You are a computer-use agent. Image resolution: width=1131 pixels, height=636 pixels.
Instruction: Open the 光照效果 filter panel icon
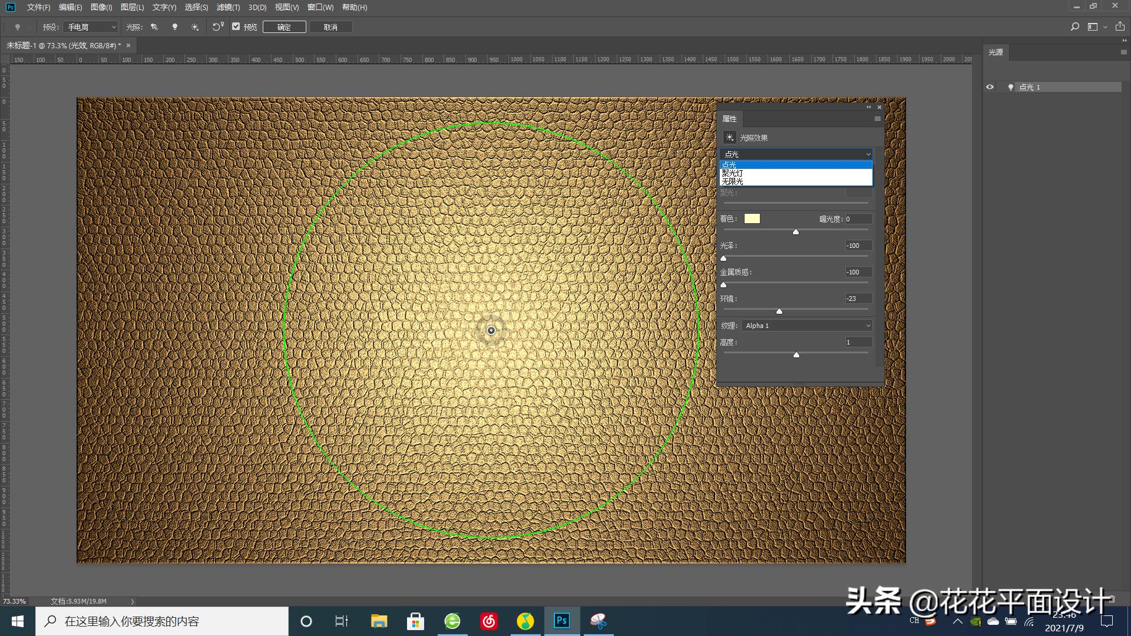[729, 137]
